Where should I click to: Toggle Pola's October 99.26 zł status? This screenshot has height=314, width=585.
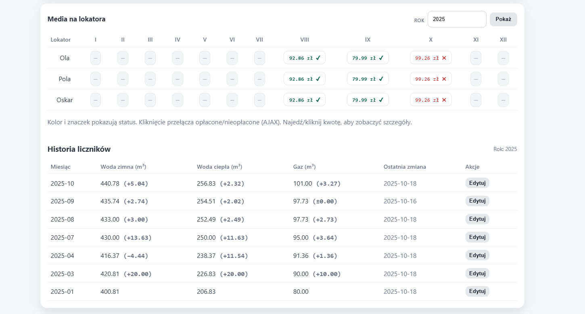tap(430, 79)
